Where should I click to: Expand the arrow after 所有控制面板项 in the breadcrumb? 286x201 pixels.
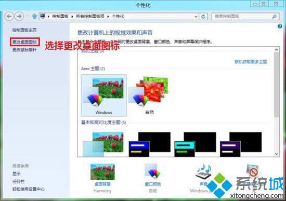(x=108, y=17)
